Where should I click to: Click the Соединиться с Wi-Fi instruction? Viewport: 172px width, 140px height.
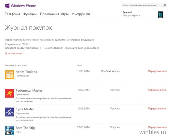pyautogui.click(x=17, y=44)
